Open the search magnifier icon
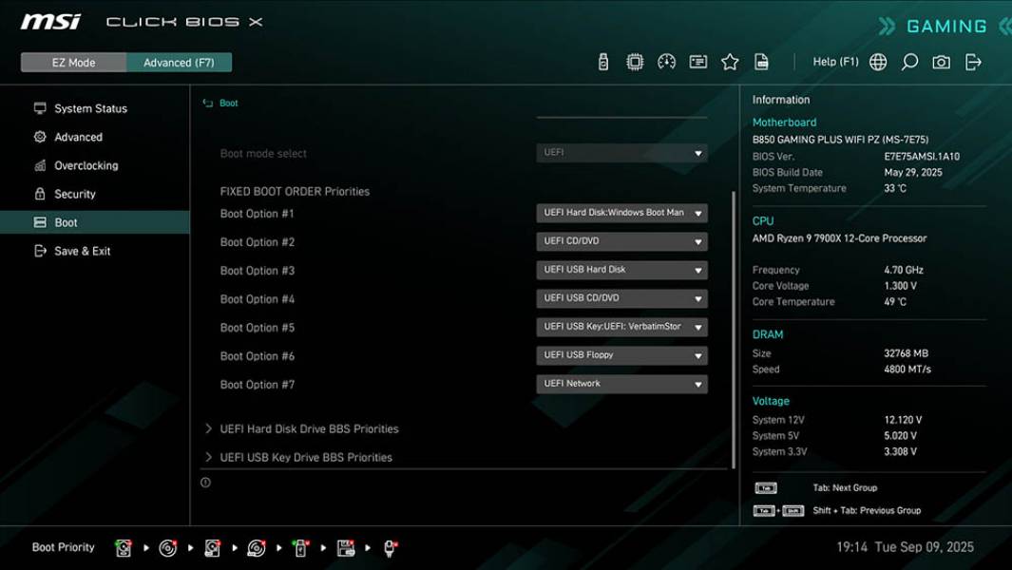Screen dimensions: 1012x570 pos(908,61)
